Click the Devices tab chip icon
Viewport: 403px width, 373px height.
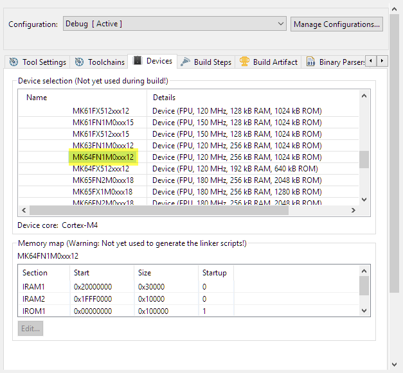[x=138, y=61]
